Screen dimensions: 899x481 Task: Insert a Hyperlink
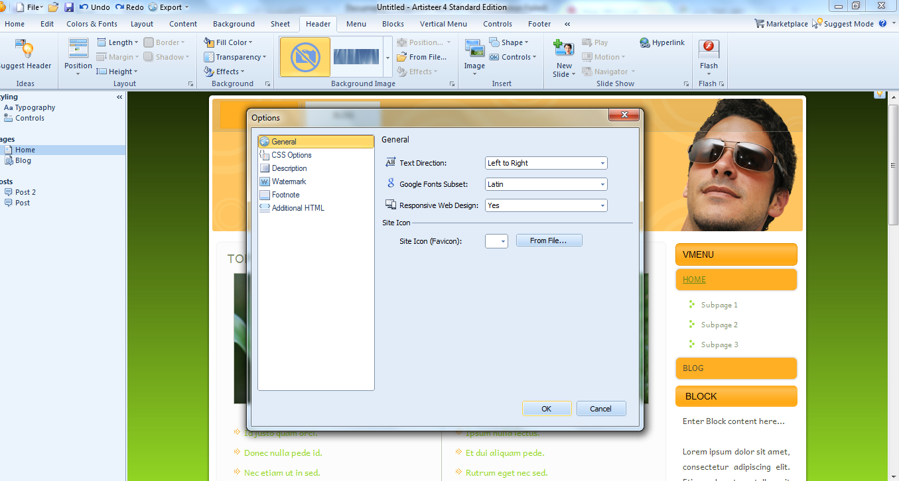pos(662,42)
